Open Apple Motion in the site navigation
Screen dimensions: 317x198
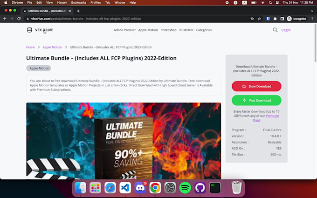[x=148, y=30]
